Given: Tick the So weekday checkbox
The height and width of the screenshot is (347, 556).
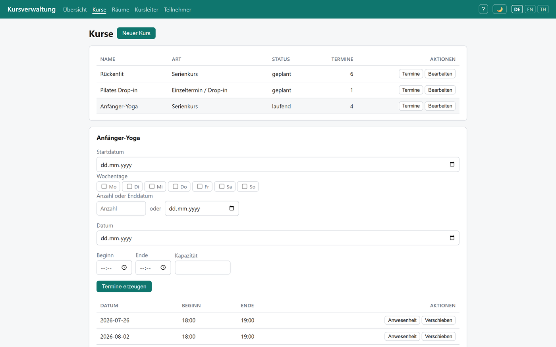Looking at the screenshot, I should (x=245, y=186).
